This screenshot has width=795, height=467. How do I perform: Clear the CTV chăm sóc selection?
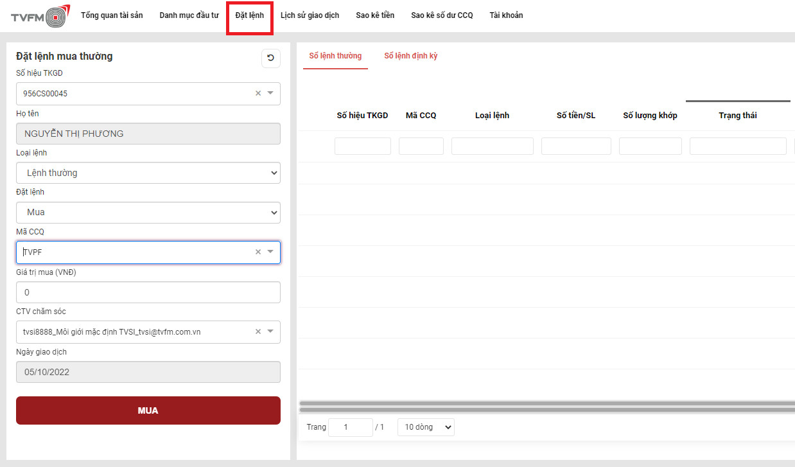pyautogui.click(x=258, y=331)
